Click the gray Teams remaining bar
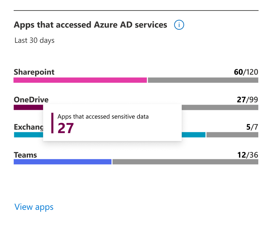 click(x=186, y=162)
